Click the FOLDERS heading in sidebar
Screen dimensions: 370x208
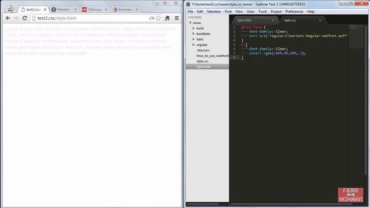click(195, 17)
